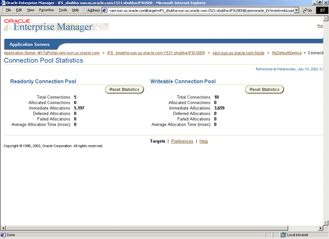Image resolution: width=329 pixels, height=239 pixels.
Task: Open the File menu
Action: click(8, 10)
